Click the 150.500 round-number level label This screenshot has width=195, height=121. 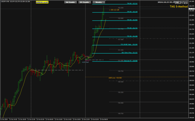(121, 82)
